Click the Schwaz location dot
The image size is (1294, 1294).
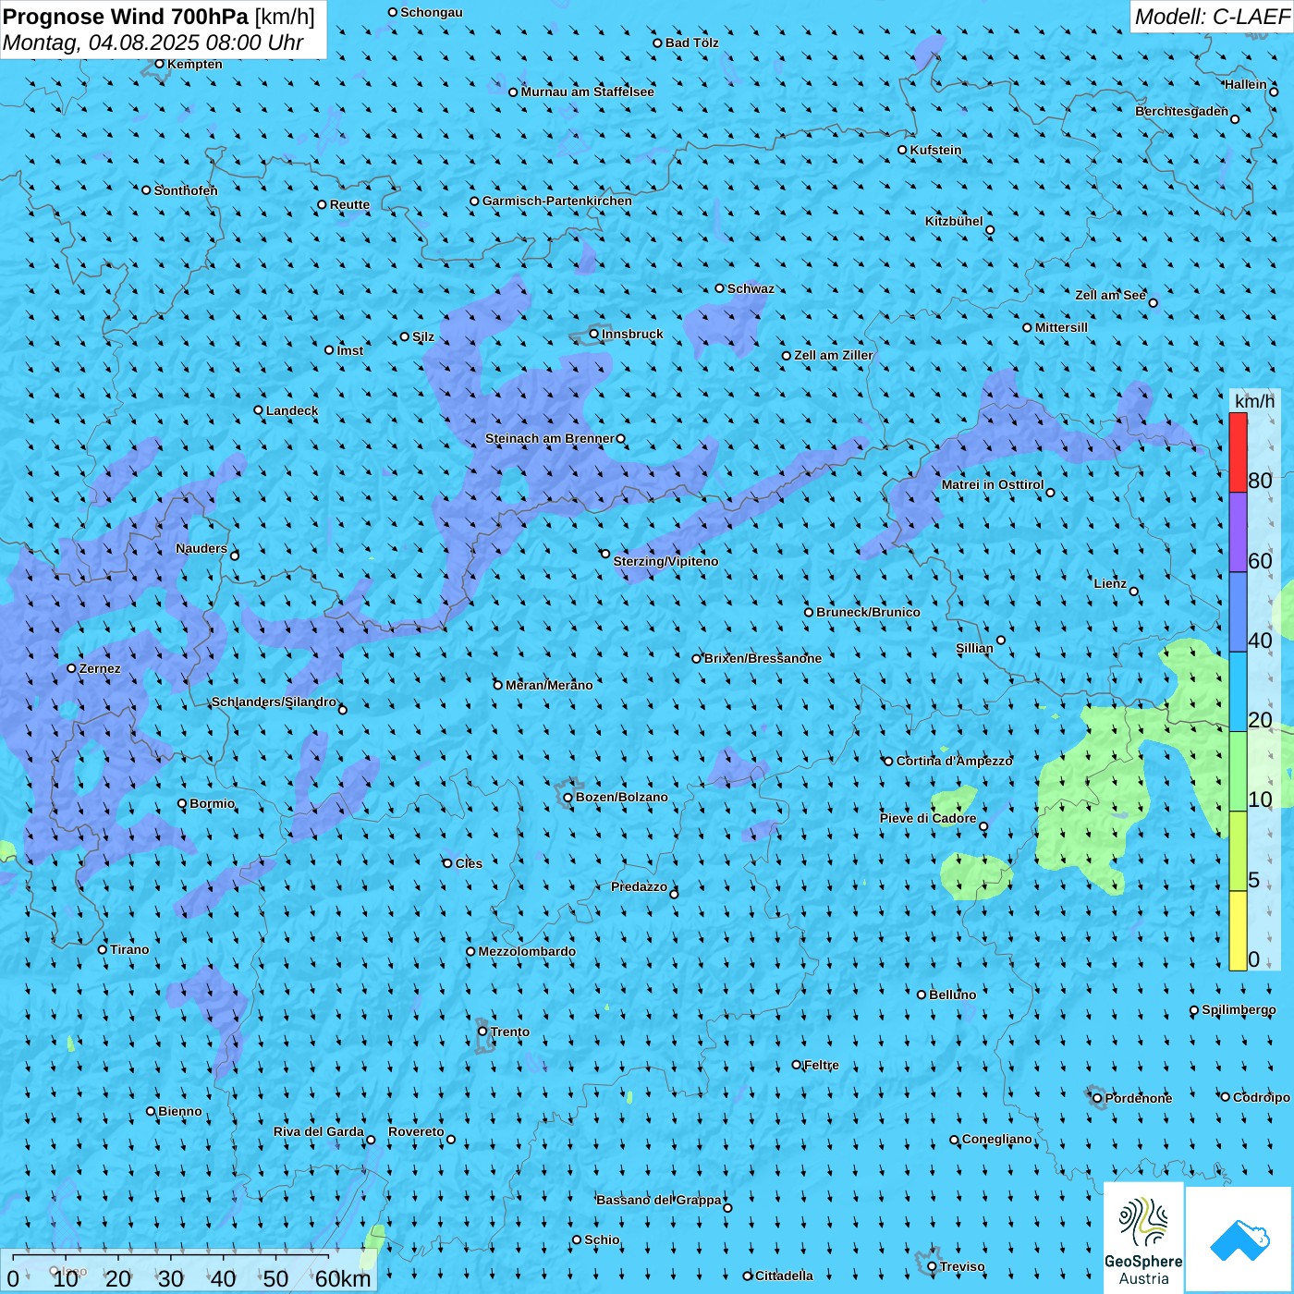click(720, 288)
